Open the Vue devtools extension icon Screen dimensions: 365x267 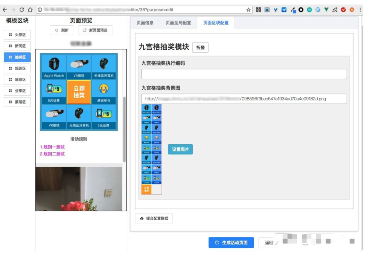pyautogui.click(x=326, y=10)
